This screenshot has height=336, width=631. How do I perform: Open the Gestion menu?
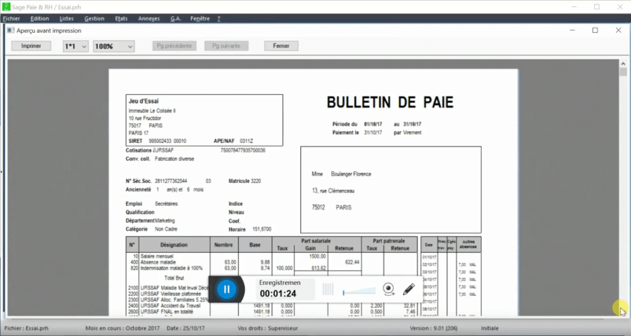(94, 18)
